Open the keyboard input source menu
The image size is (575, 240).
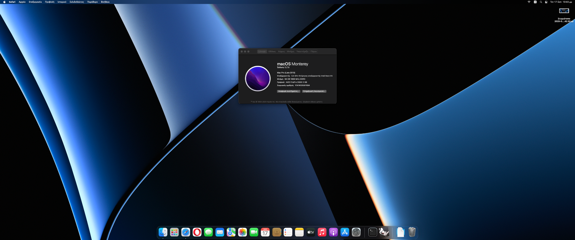coord(535,2)
